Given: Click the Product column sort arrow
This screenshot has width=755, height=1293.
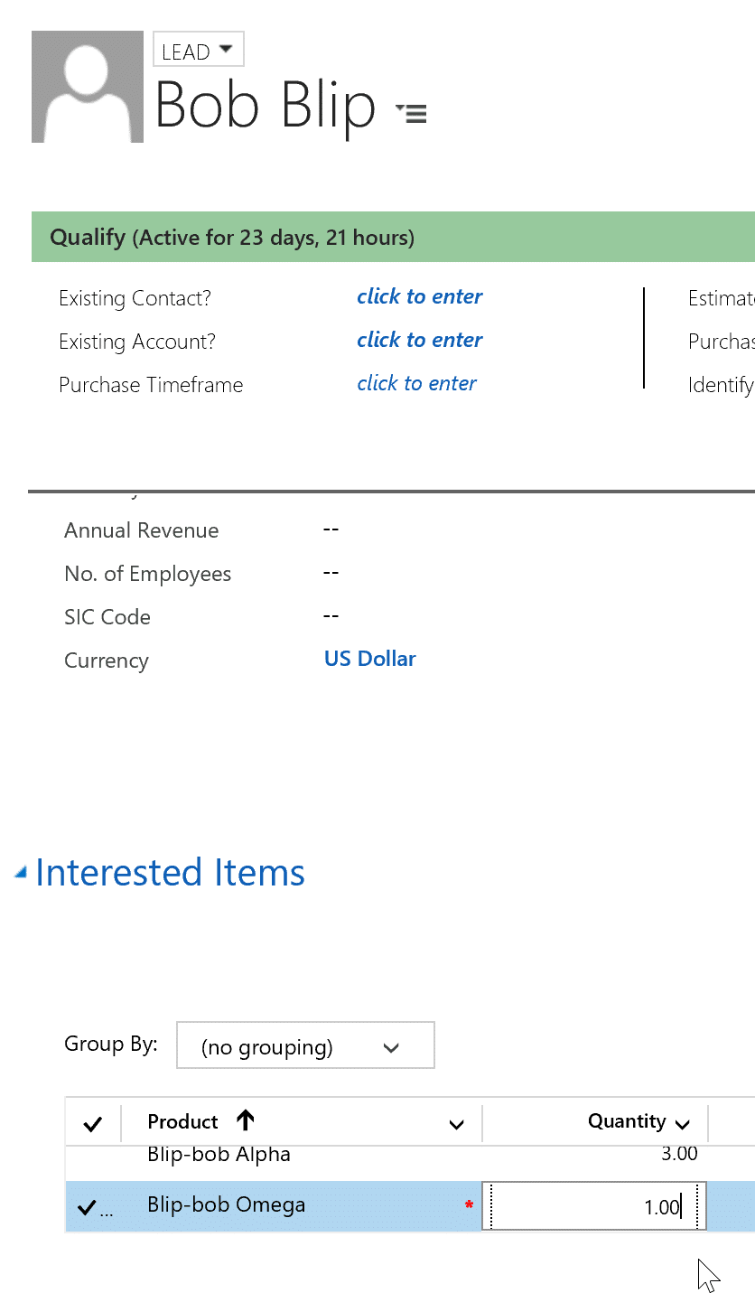Looking at the screenshot, I should (246, 1120).
